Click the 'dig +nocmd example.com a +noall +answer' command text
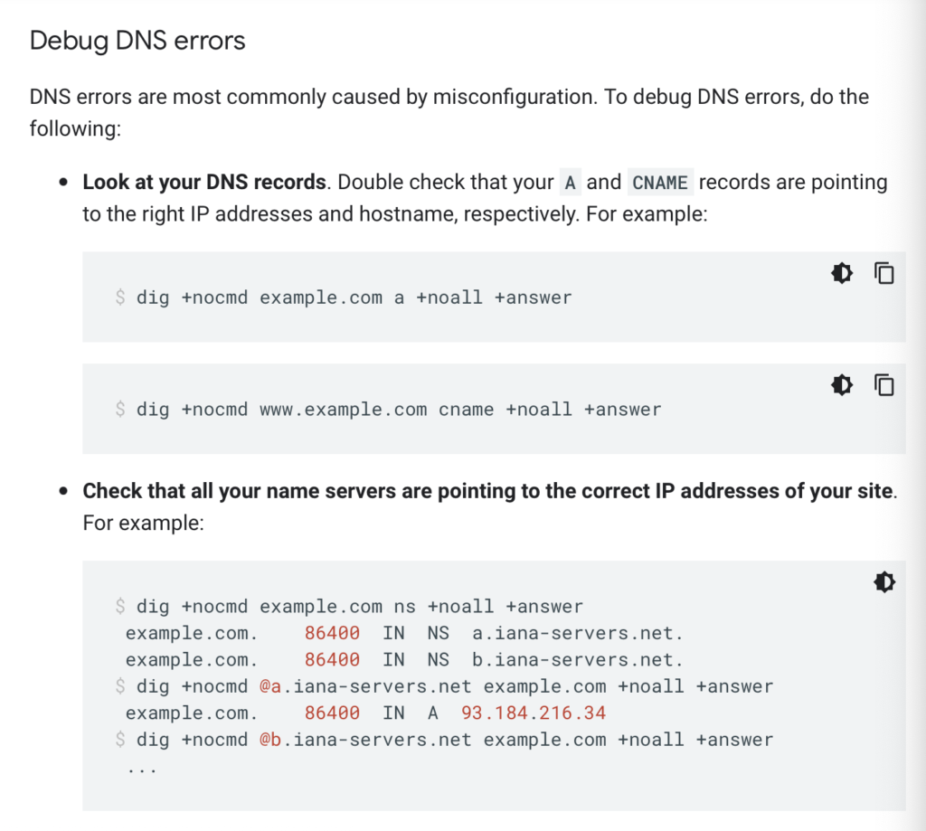This screenshot has height=831, width=926. click(354, 297)
